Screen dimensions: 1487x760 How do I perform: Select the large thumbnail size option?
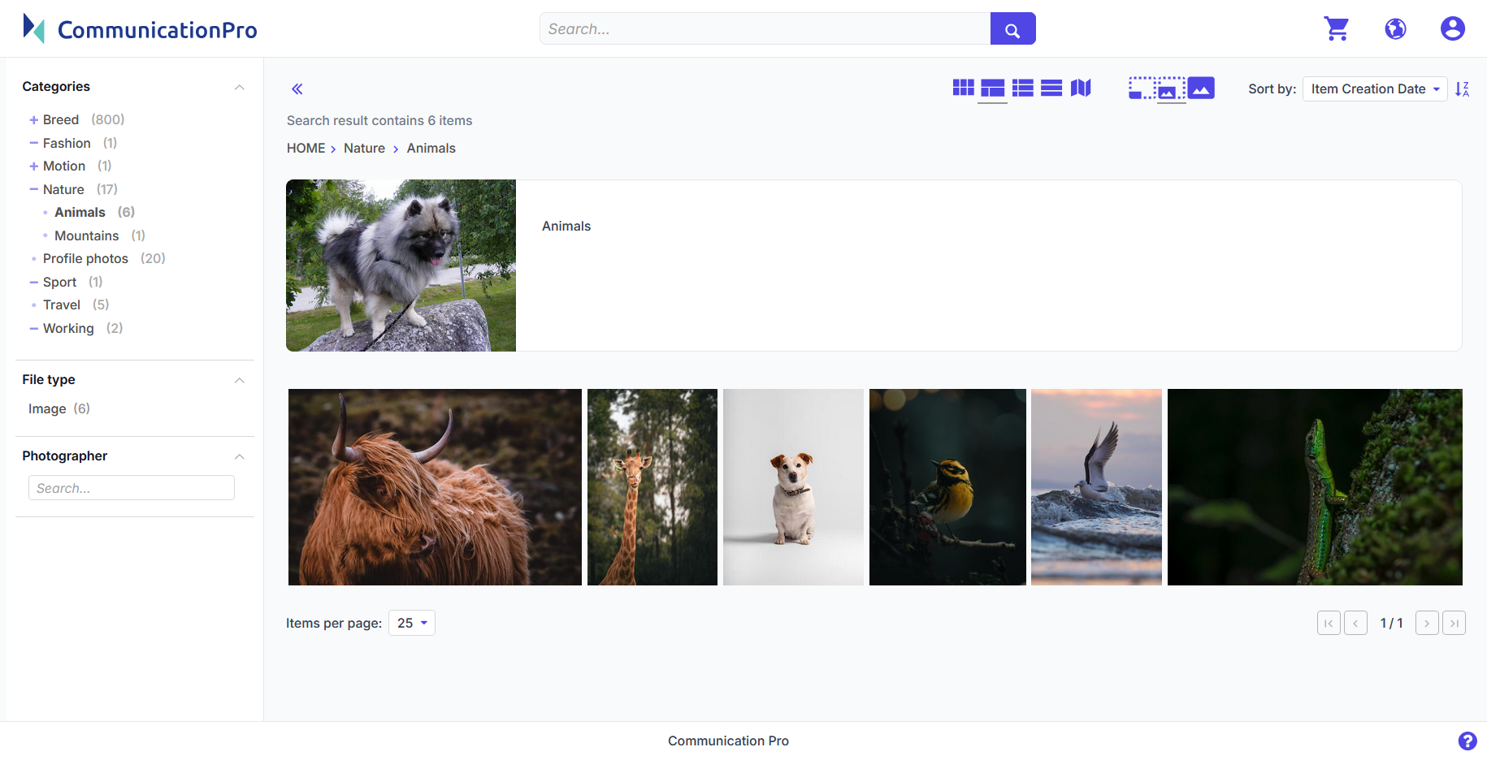(x=1201, y=88)
